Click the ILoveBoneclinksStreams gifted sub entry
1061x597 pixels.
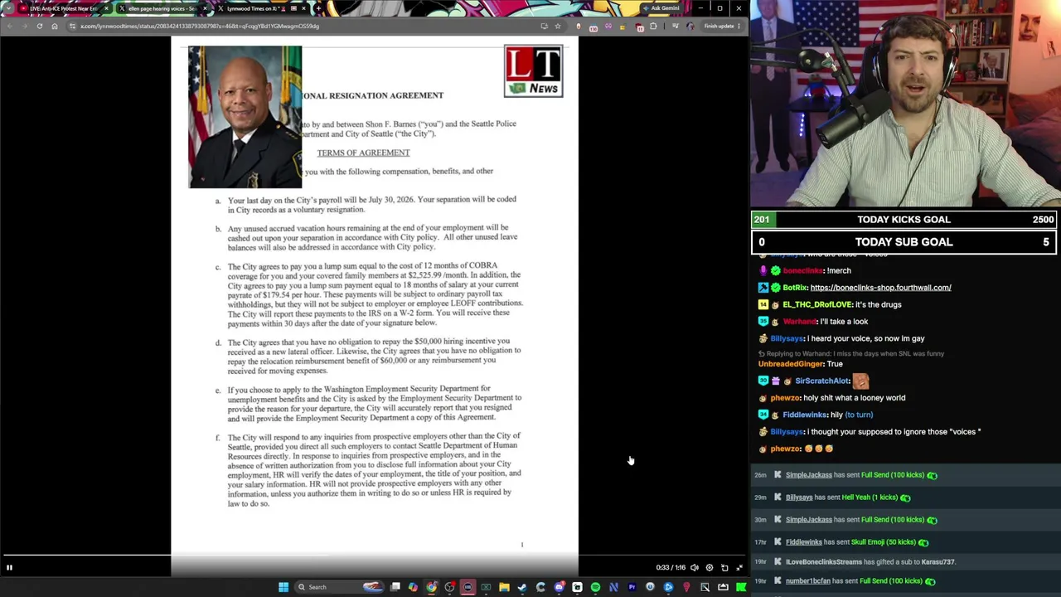point(870,562)
